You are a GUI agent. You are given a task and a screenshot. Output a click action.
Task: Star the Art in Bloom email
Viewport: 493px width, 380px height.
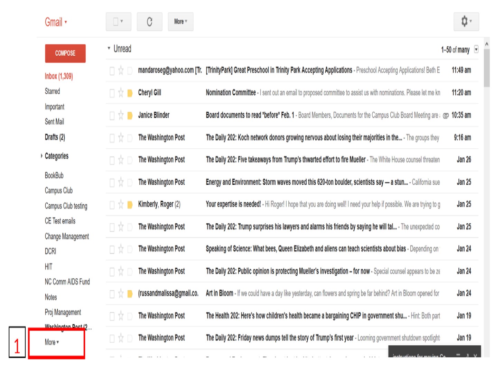121,294
